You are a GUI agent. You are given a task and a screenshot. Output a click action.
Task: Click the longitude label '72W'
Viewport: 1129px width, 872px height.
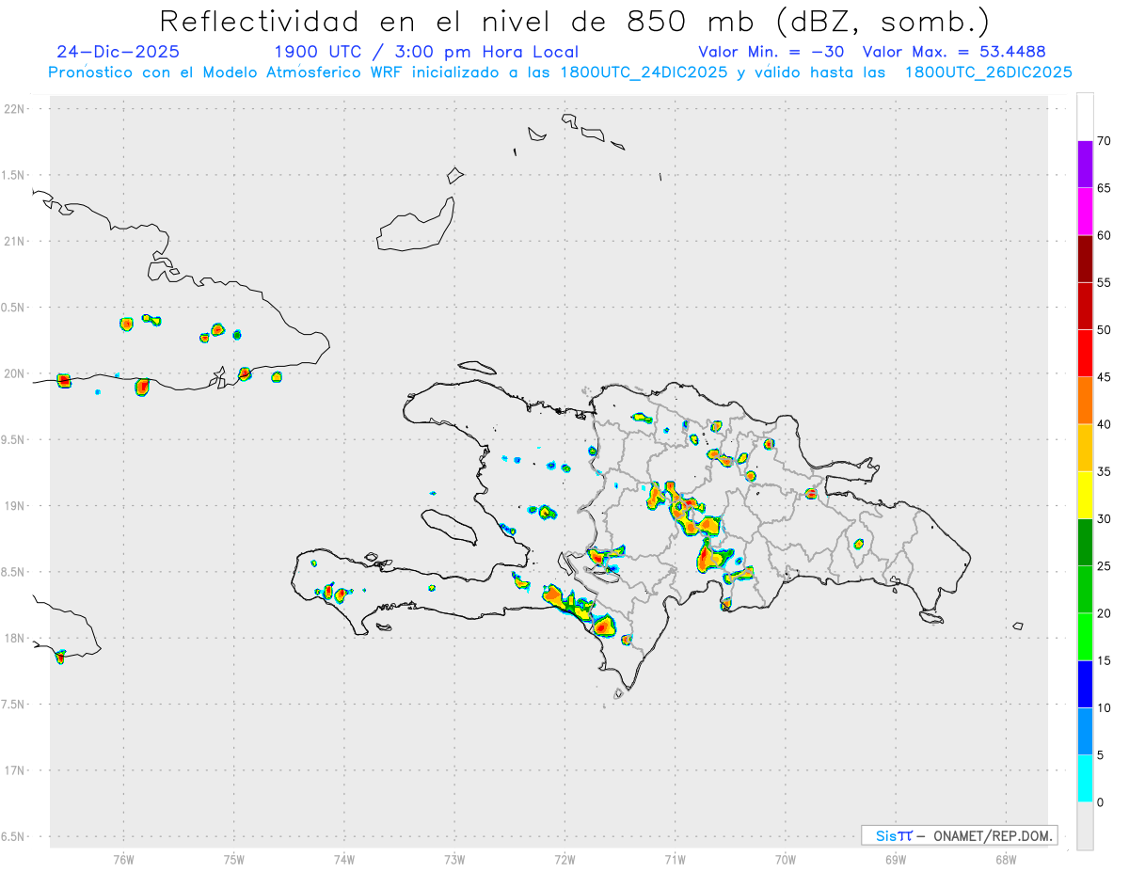pos(564,859)
